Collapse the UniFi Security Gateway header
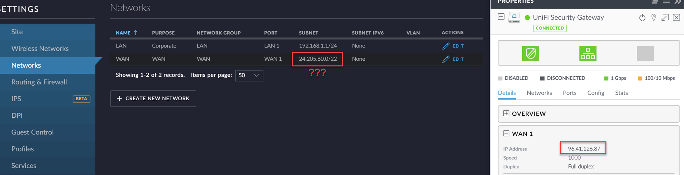 [x=501, y=17]
